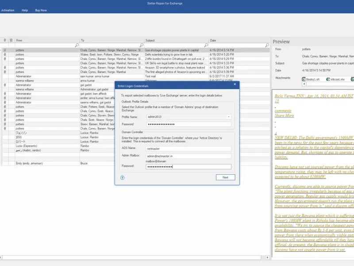354x266 pixels.
Task: Click the ADS Name field containing netmaster
Action: point(189,149)
